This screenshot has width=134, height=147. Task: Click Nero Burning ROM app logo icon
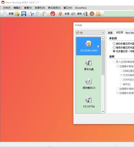coord(3,3)
